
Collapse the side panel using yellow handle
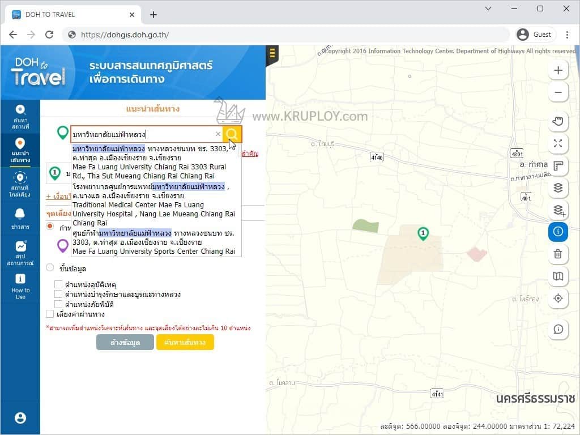click(272, 54)
